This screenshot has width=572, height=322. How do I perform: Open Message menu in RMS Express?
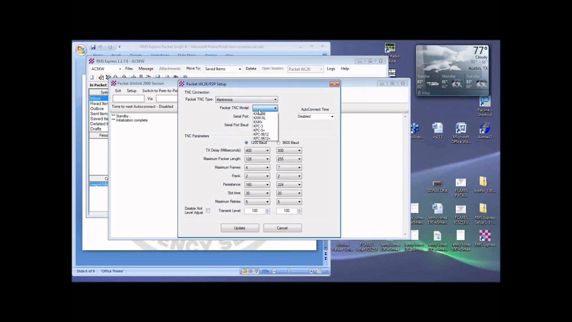146,69
